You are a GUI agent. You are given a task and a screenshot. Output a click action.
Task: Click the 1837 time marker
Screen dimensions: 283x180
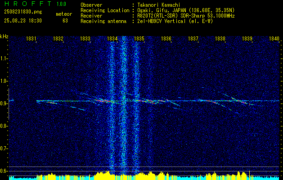[193, 38]
